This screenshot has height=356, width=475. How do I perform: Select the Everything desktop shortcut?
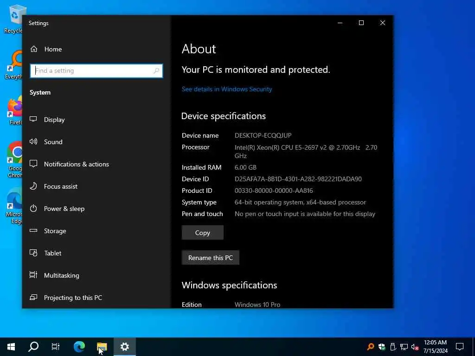tap(13, 65)
